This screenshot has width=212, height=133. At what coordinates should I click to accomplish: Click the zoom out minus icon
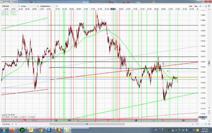(x=196, y=124)
